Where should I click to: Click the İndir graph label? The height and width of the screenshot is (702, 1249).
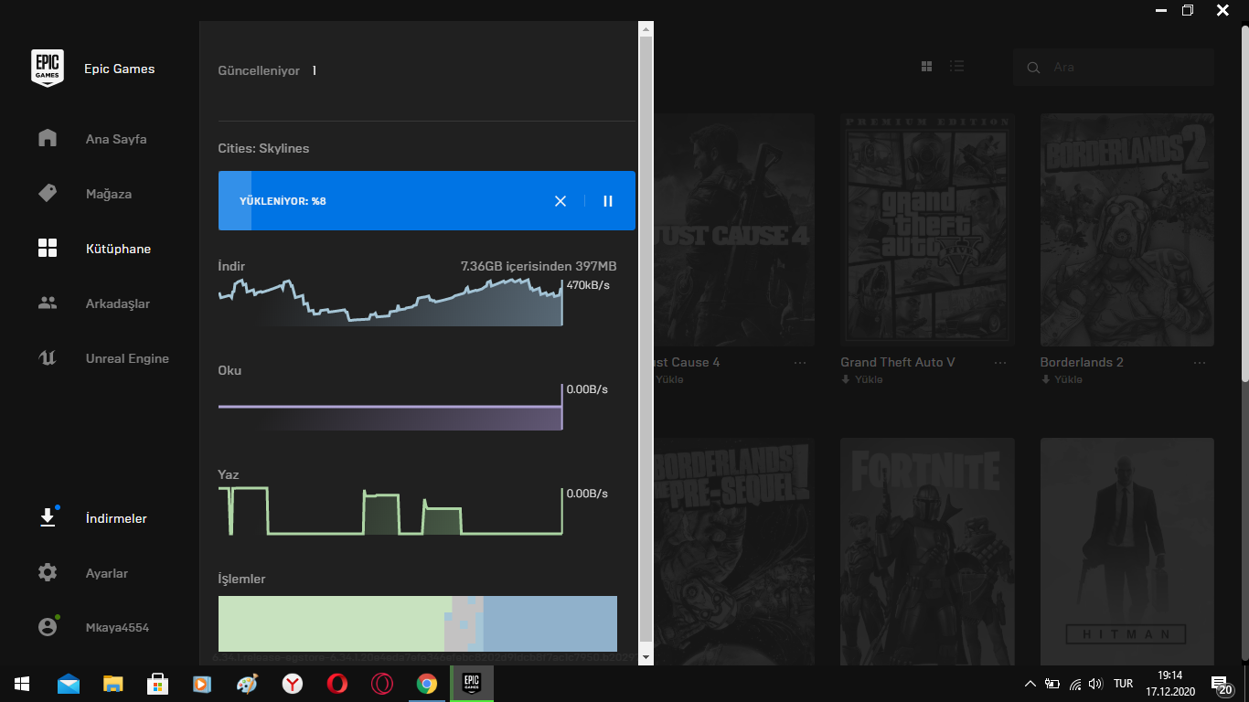coord(231,266)
